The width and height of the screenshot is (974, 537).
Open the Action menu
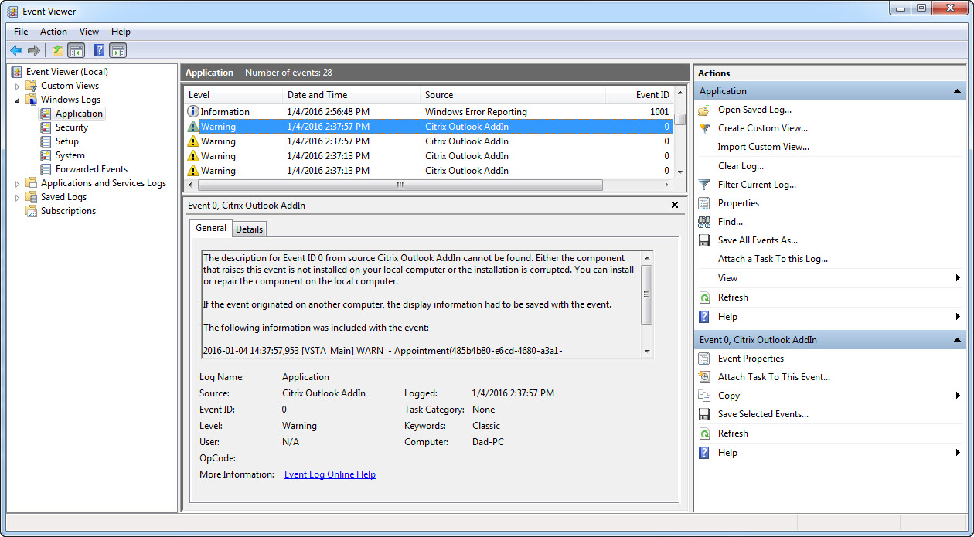point(53,32)
